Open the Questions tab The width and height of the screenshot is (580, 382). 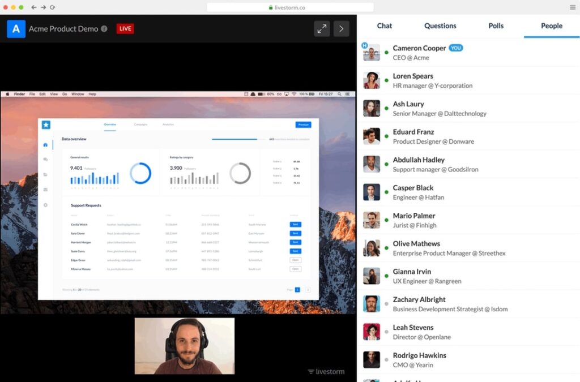tap(440, 25)
